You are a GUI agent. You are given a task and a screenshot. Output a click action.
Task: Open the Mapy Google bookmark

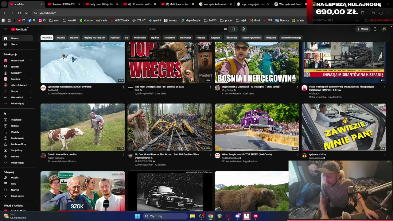[191, 20]
